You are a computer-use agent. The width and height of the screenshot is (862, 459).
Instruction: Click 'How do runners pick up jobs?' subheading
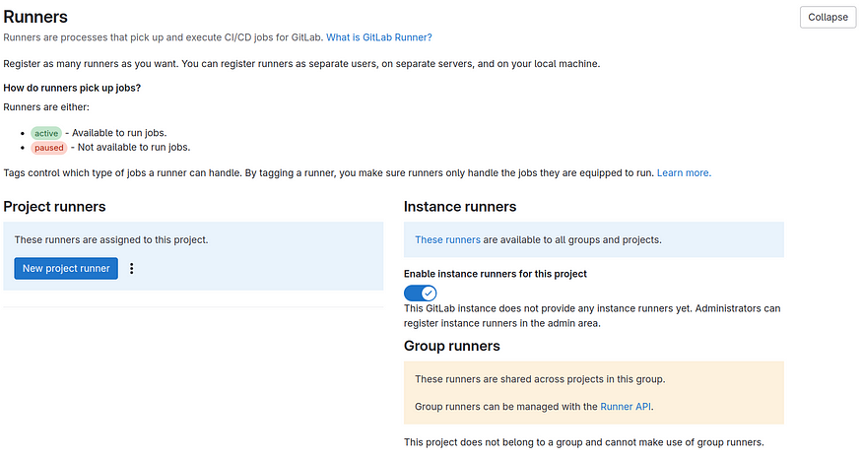tap(72, 88)
